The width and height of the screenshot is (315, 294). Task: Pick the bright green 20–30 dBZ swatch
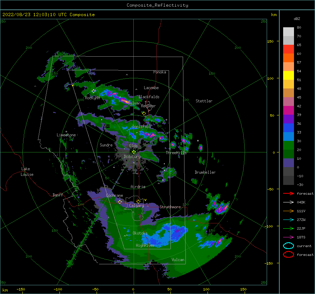[288, 145]
